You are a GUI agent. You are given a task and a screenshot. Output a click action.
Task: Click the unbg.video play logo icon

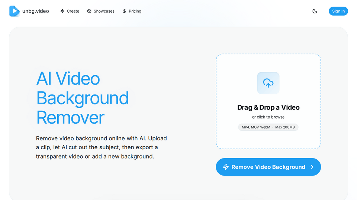tap(15, 11)
